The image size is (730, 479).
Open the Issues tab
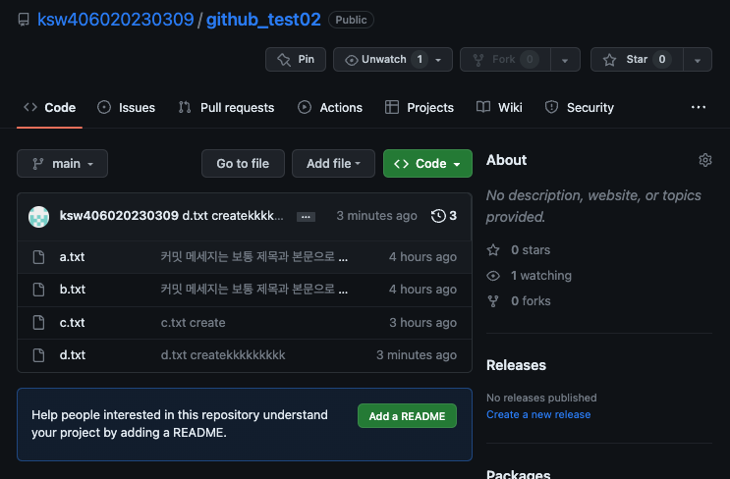[x=126, y=107]
